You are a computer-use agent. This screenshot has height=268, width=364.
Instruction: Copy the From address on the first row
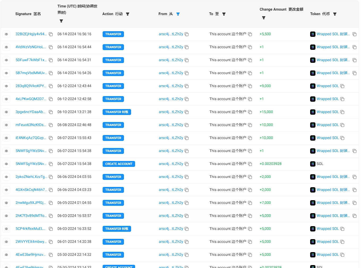187,34
